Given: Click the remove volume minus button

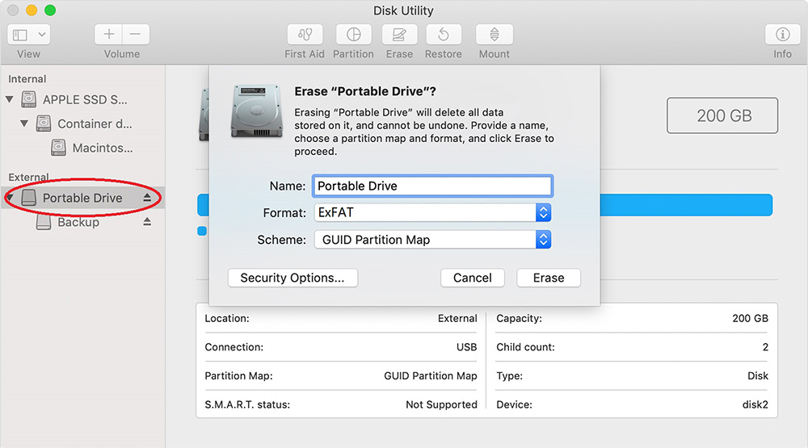Looking at the screenshot, I should [x=135, y=35].
